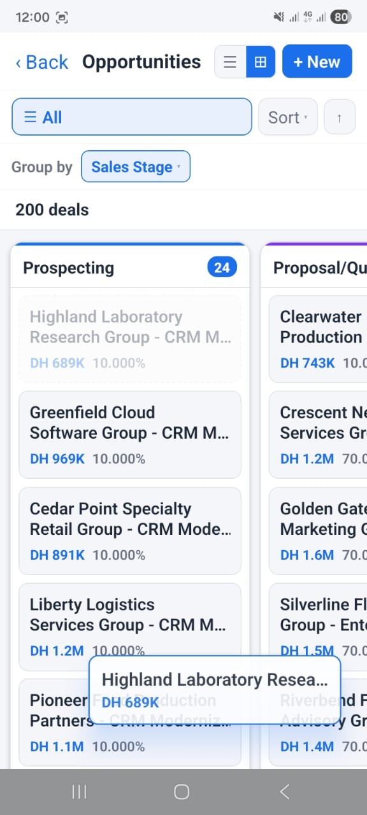
Task: Open Greenfield Cloud Software Group deal card
Action: (x=130, y=435)
